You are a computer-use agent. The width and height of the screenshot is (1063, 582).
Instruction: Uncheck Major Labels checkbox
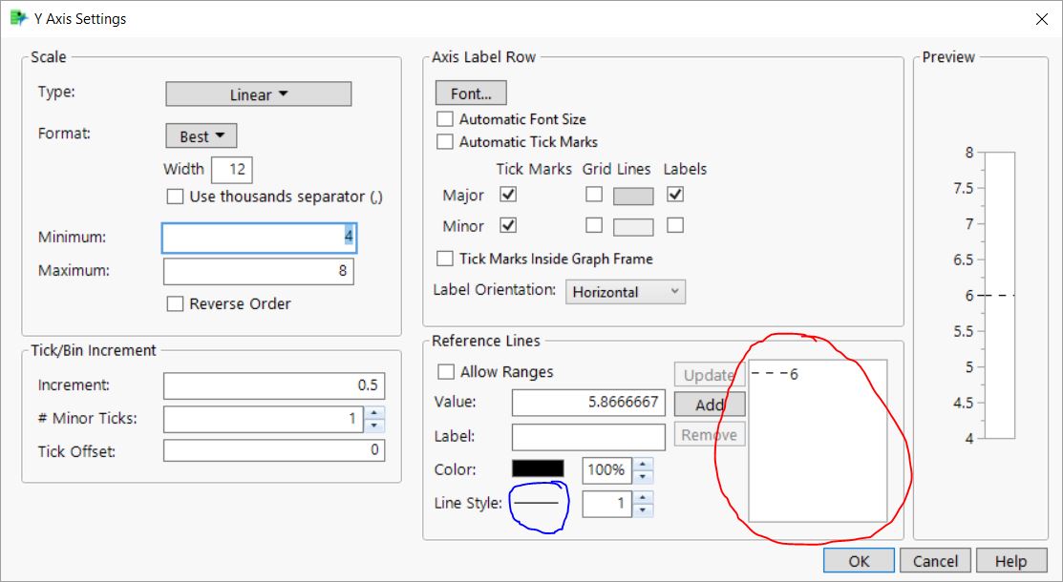(x=675, y=195)
